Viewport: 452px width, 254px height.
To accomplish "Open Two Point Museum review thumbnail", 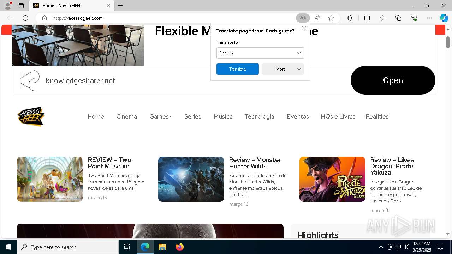I will pos(50,179).
